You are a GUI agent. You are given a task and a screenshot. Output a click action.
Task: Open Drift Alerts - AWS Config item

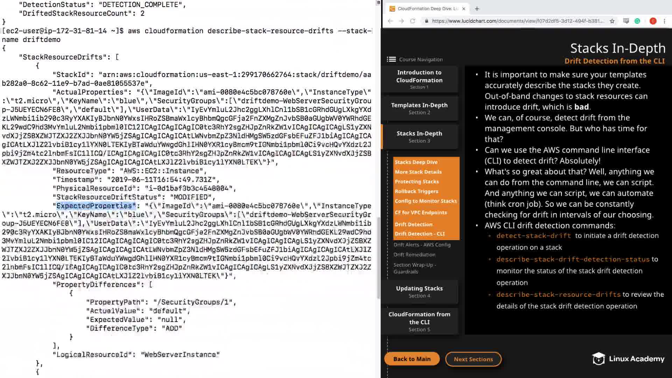[x=422, y=245]
